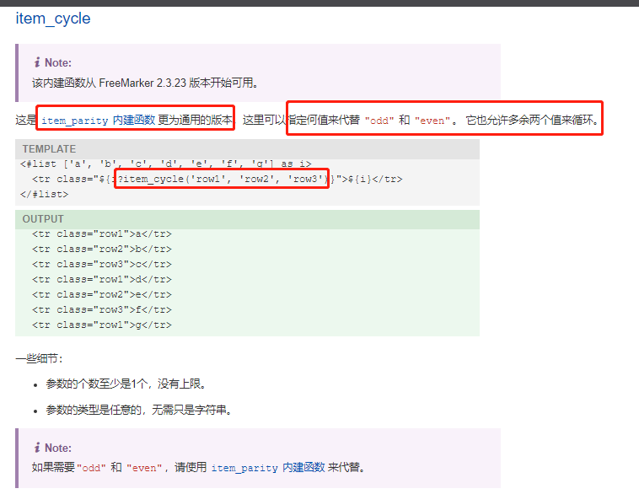Click the "odd" literal in the bottom note
The height and width of the screenshot is (494, 639).
point(91,468)
